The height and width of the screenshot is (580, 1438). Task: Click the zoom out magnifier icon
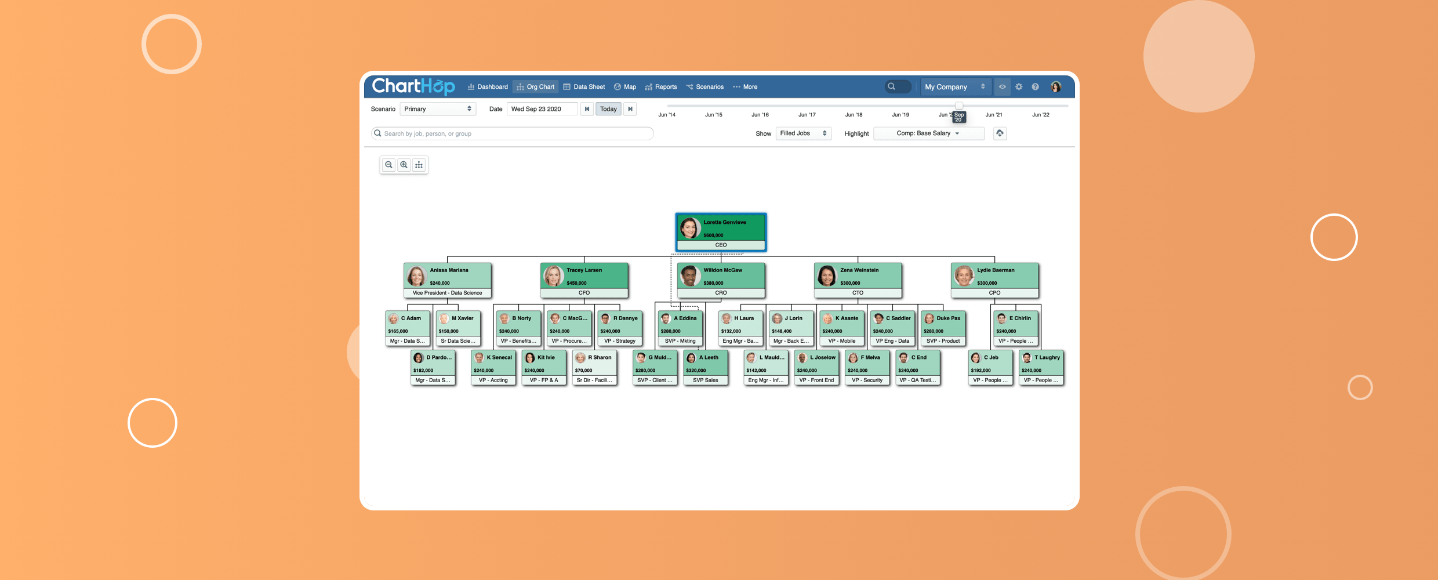388,165
